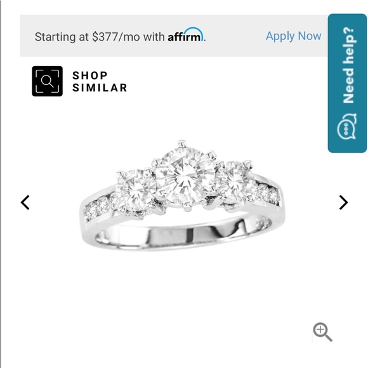The width and height of the screenshot is (368, 368).
Task: Click the zoom-in magnifier icon
Action: (x=322, y=332)
